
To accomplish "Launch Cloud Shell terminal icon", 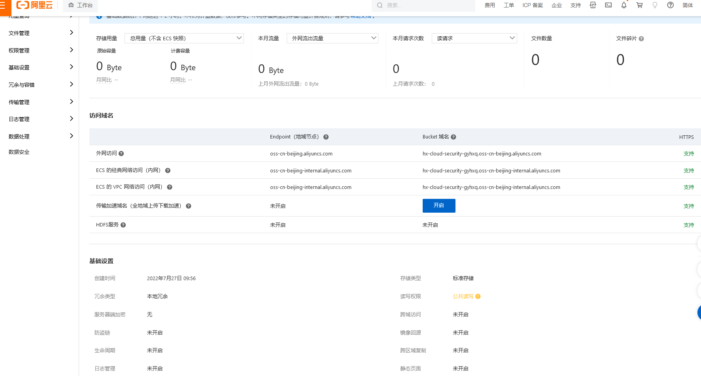I will pyautogui.click(x=608, y=5).
